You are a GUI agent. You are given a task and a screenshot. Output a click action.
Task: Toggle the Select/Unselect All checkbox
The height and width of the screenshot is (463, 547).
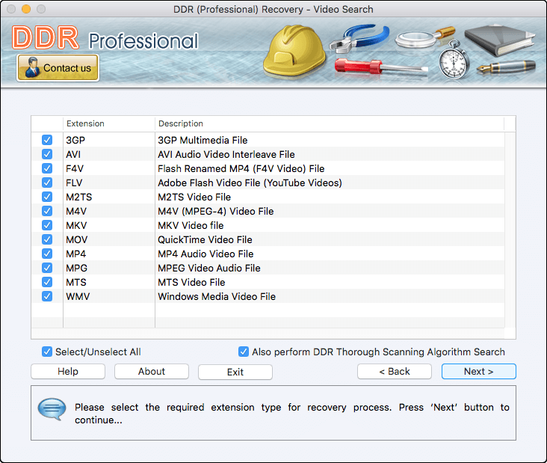click(x=47, y=352)
